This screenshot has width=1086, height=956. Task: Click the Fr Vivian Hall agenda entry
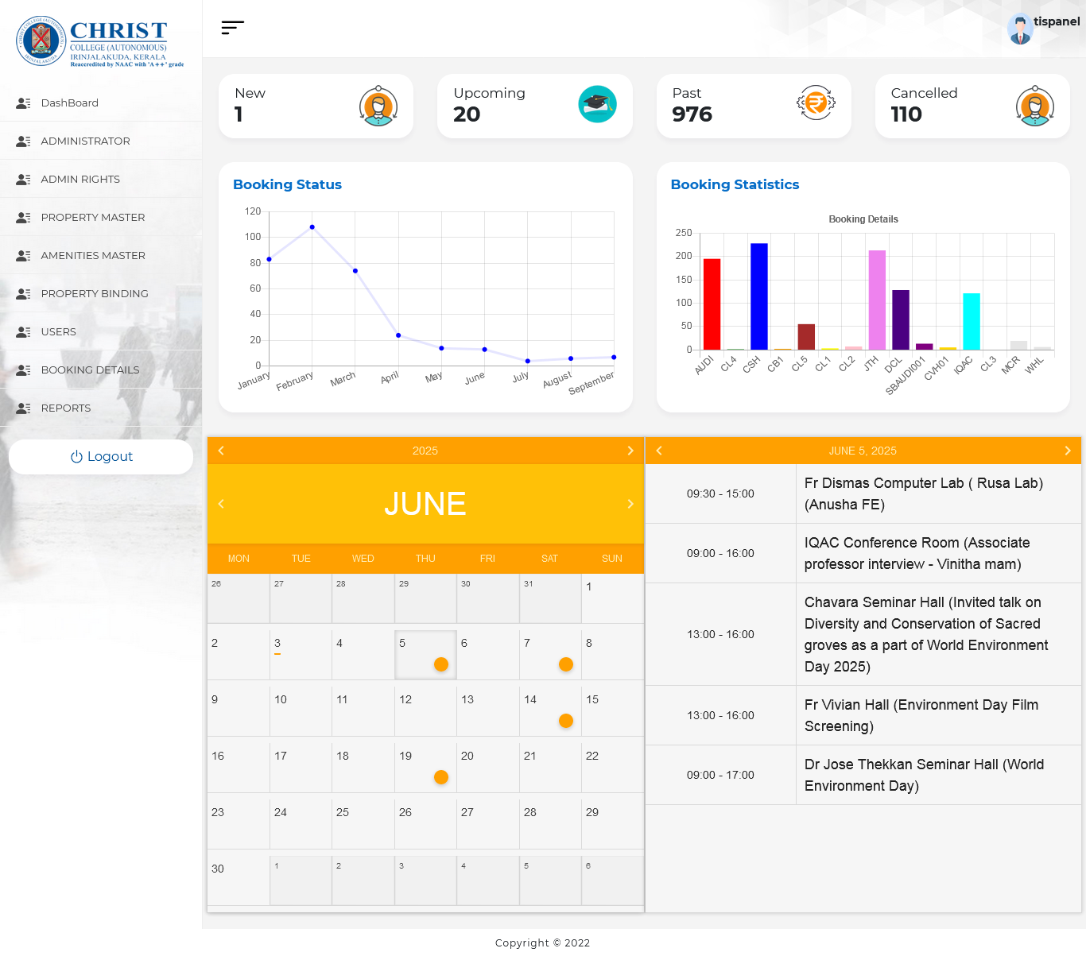921,714
